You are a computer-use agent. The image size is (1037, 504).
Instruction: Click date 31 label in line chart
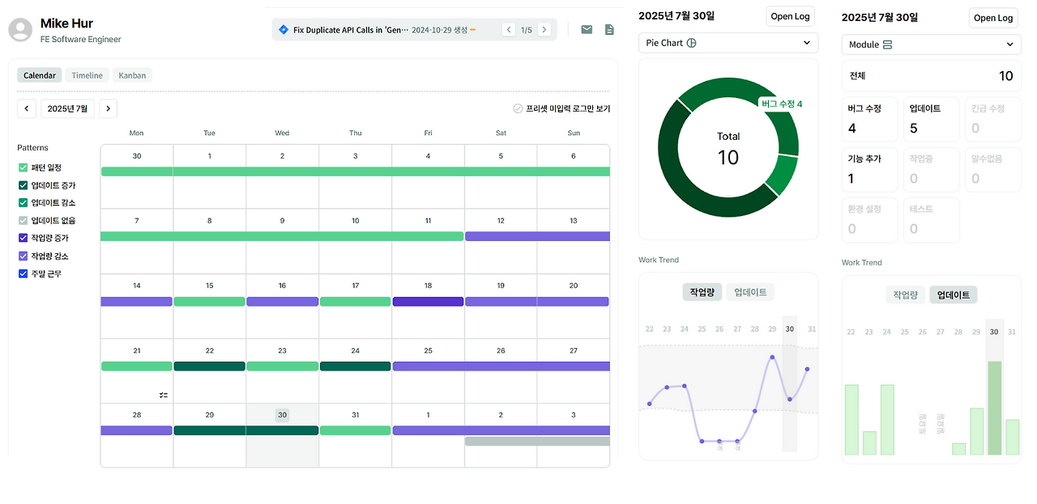click(x=813, y=329)
